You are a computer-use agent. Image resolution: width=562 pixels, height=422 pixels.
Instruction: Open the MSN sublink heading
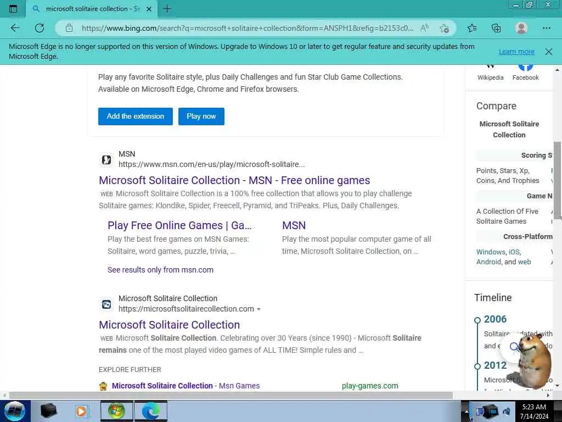click(294, 225)
